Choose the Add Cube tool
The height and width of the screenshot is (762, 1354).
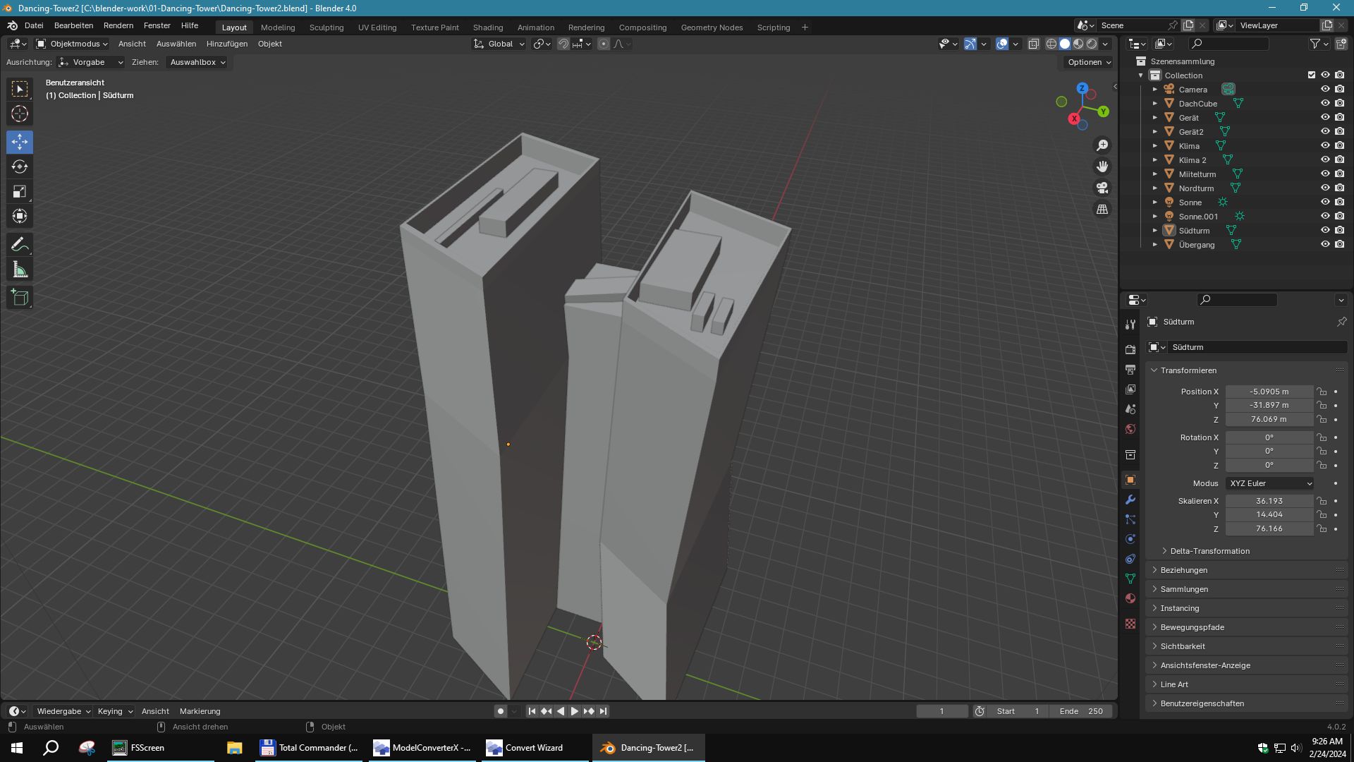20,298
